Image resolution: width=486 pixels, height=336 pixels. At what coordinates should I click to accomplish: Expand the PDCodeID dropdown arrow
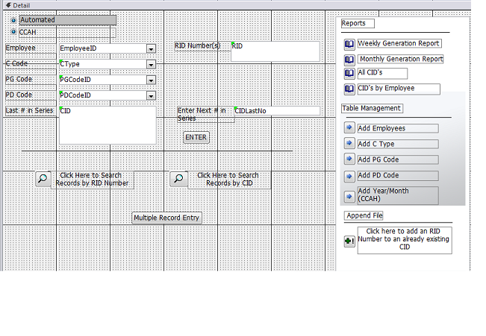(151, 95)
